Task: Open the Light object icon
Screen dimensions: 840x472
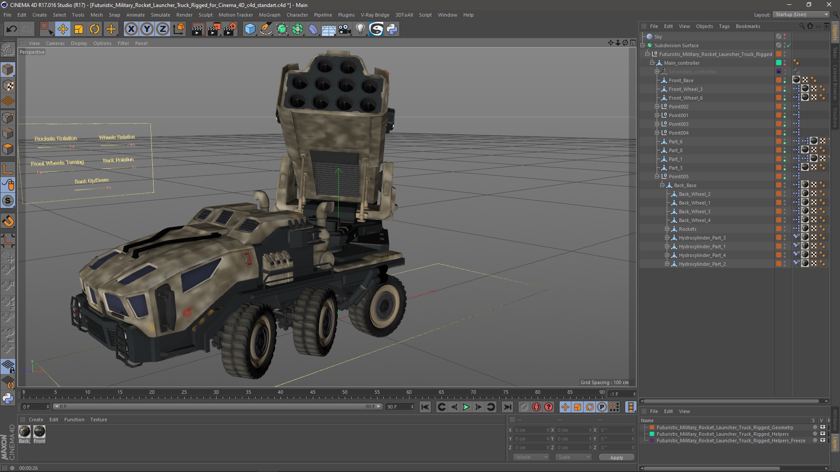Action: [x=360, y=29]
